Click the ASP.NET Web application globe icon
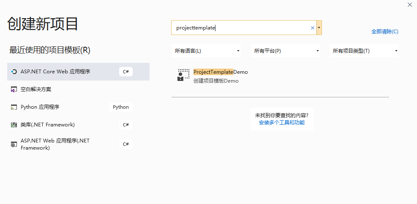Screen dimensions: 417x204 [x=14, y=144]
